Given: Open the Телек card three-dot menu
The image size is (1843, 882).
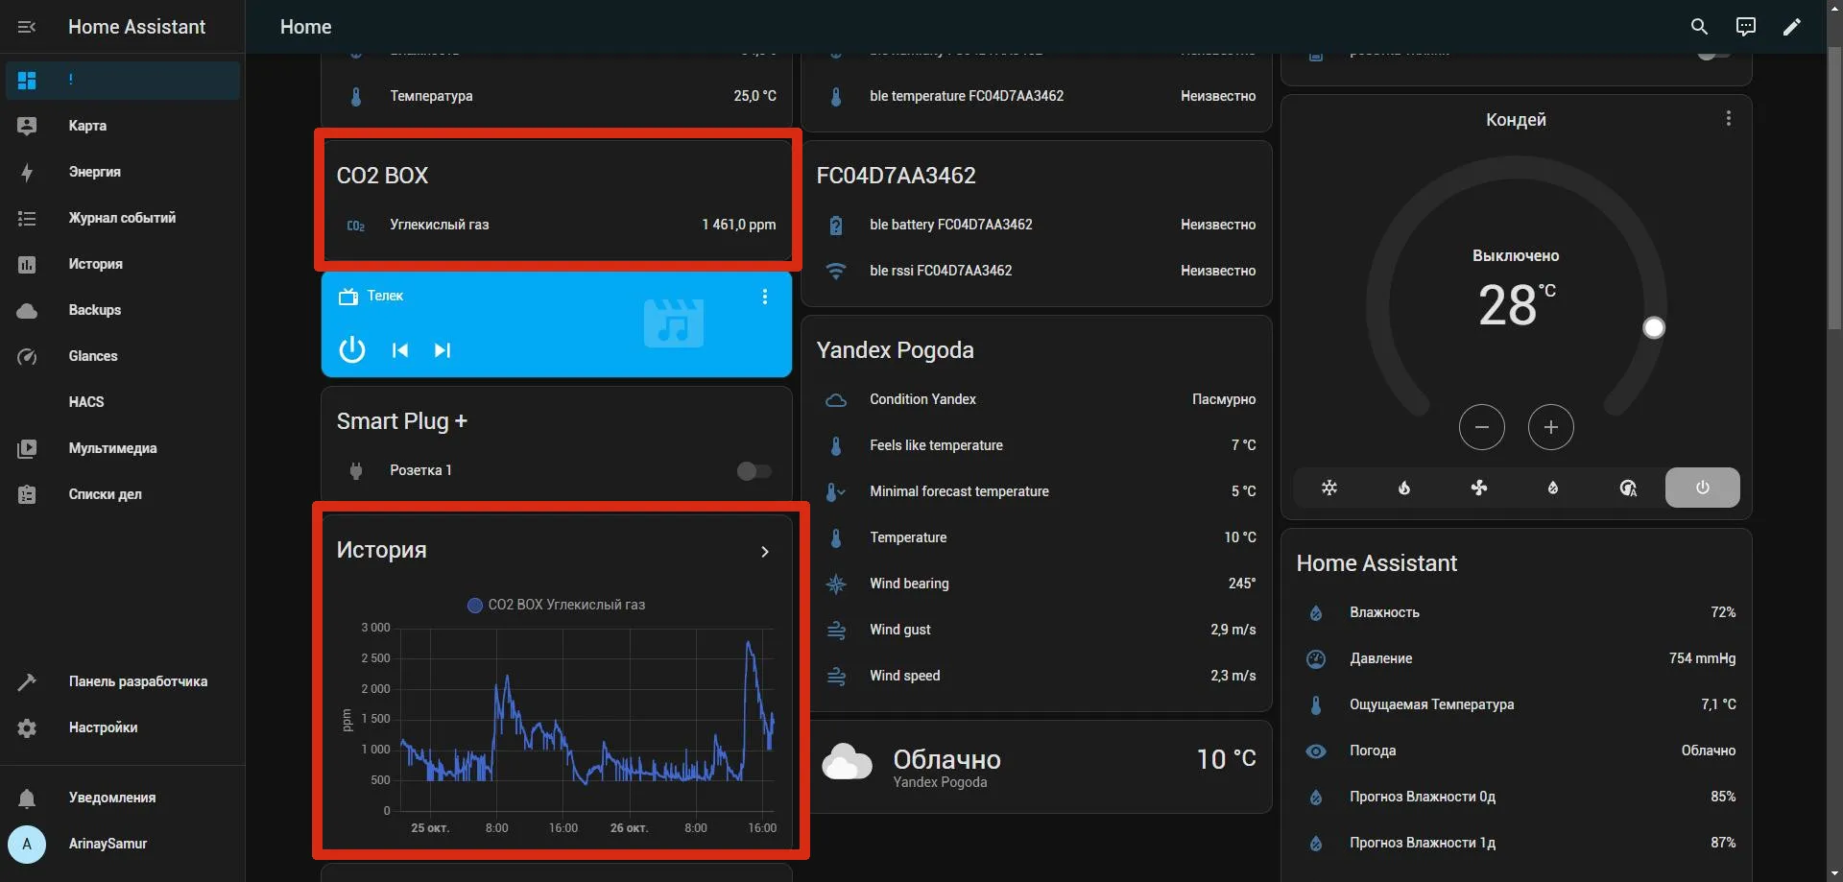Looking at the screenshot, I should coord(765,297).
